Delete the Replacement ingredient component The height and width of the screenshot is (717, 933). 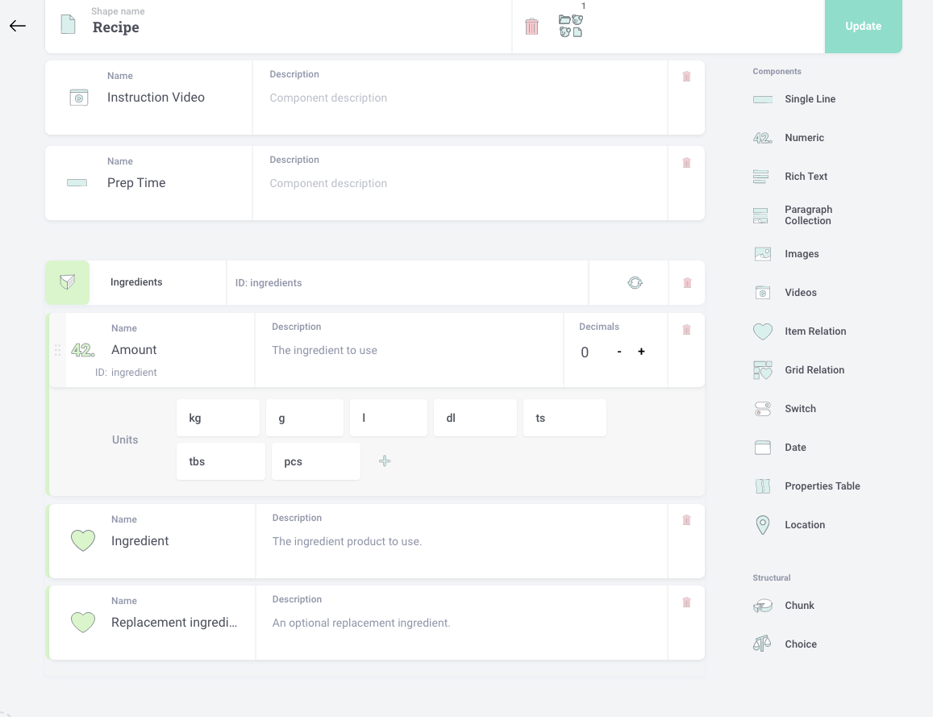(x=686, y=602)
